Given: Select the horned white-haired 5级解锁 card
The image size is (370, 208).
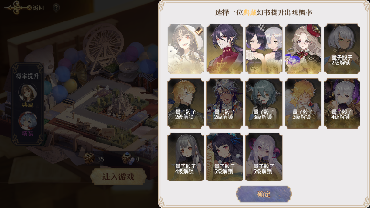Looking at the screenshot, I should click(x=264, y=157).
